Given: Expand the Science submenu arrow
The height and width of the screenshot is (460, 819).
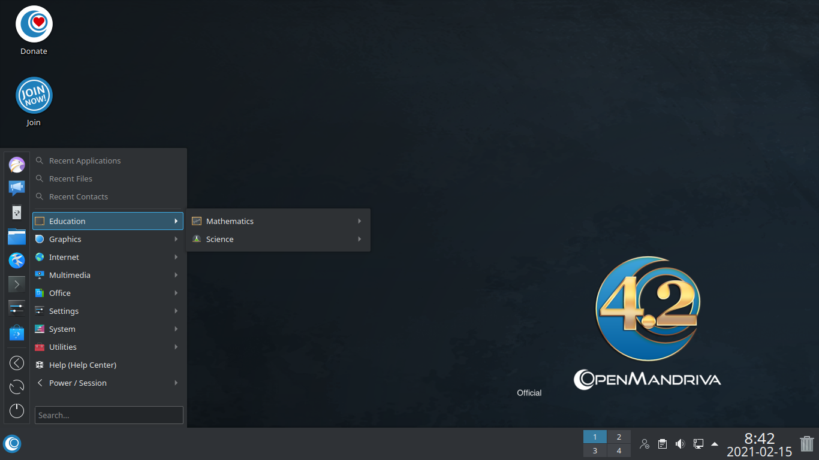Looking at the screenshot, I should 360,239.
